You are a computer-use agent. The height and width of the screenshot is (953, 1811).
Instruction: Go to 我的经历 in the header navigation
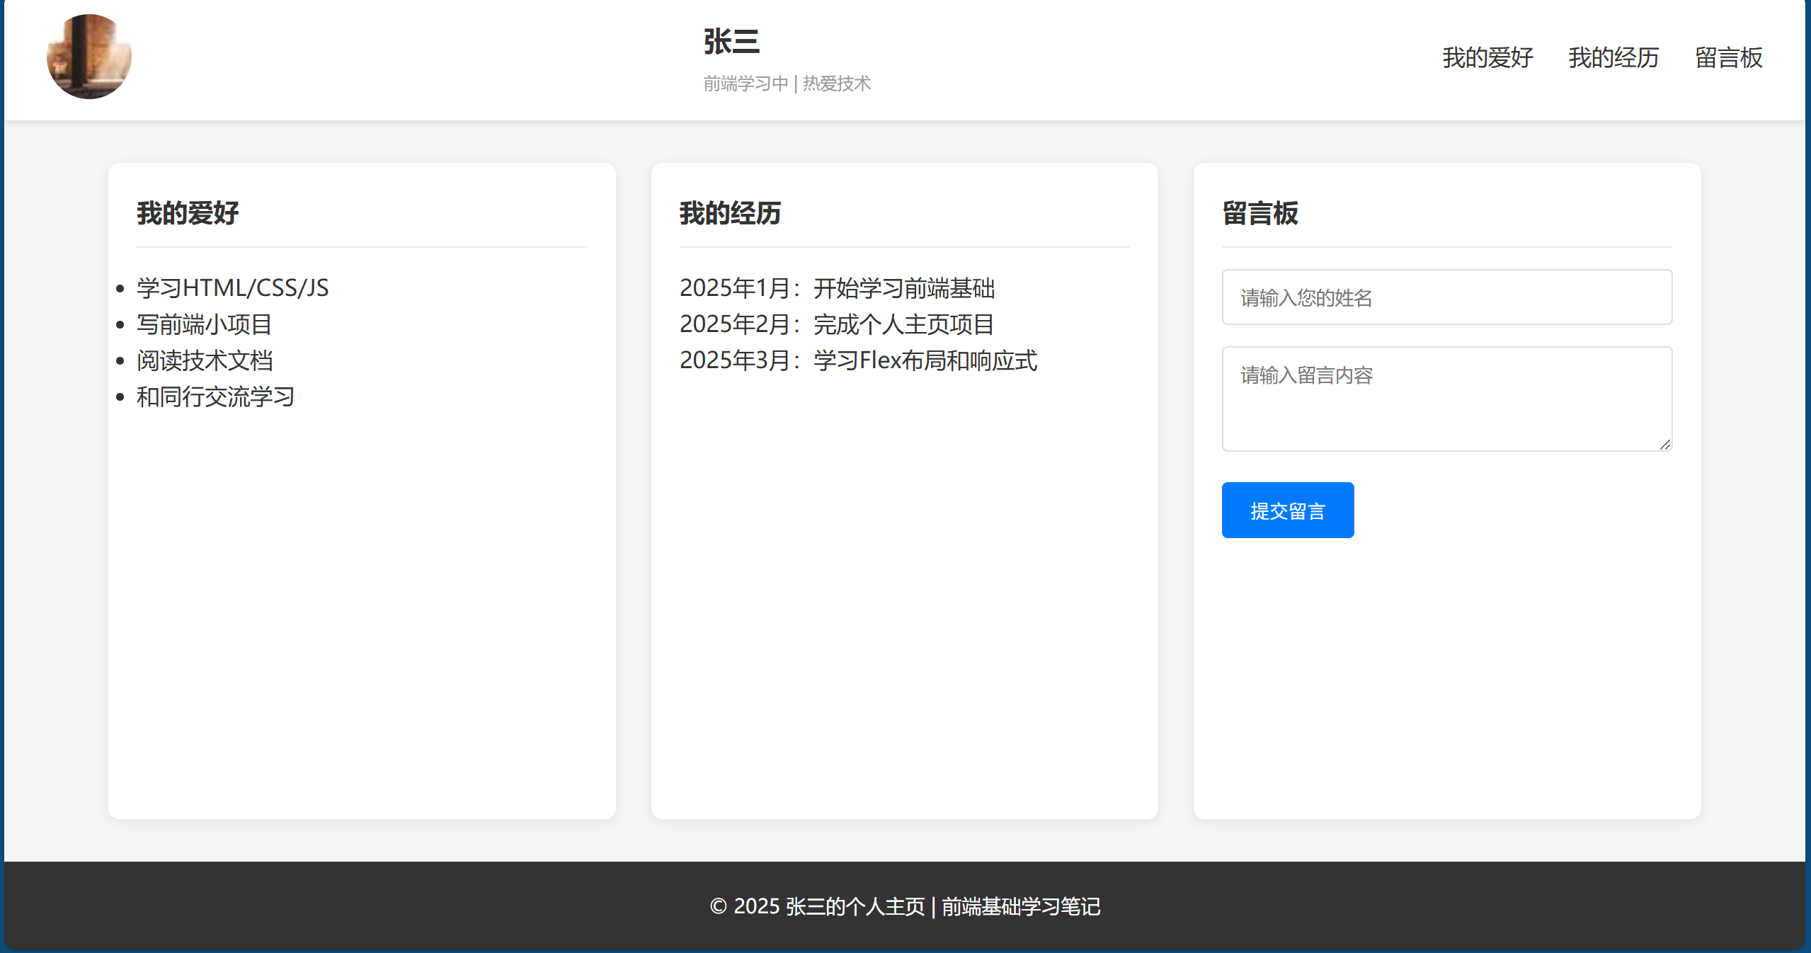point(1613,57)
